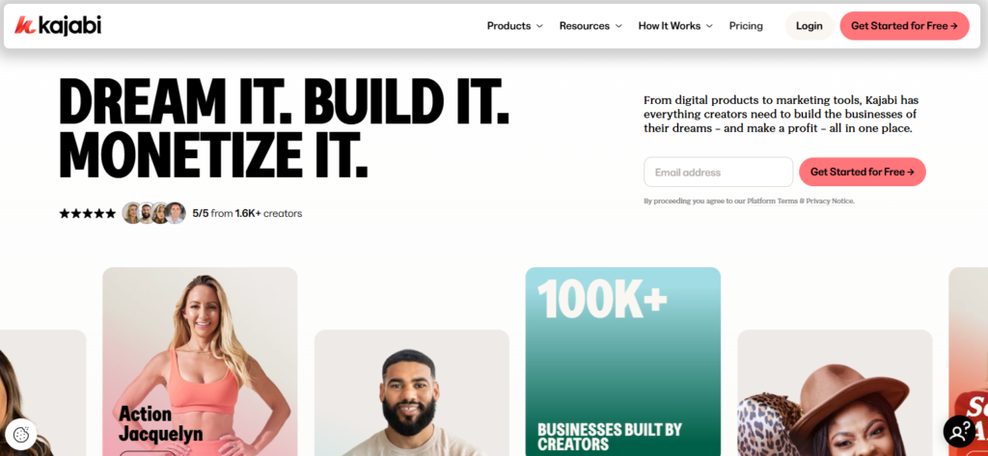This screenshot has height=456, width=988.
Task: Go to the Pricing page
Action: [x=746, y=26]
